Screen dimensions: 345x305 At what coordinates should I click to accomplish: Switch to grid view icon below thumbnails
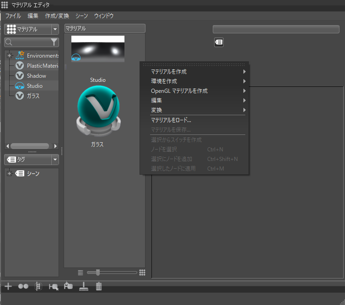click(x=142, y=273)
